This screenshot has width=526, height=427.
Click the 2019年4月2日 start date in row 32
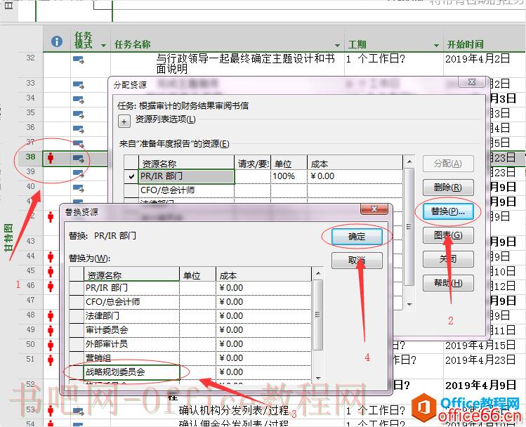click(x=478, y=59)
